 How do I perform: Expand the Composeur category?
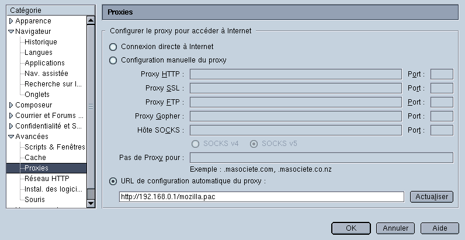11,105
